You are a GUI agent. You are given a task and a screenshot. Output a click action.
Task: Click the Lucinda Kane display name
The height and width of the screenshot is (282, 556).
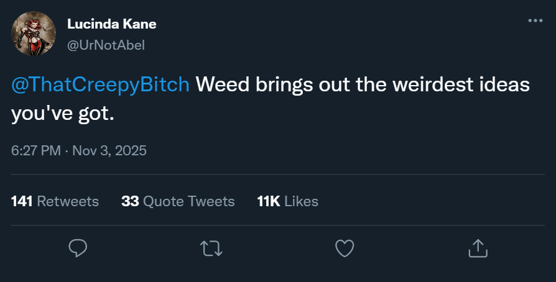pos(111,24)
